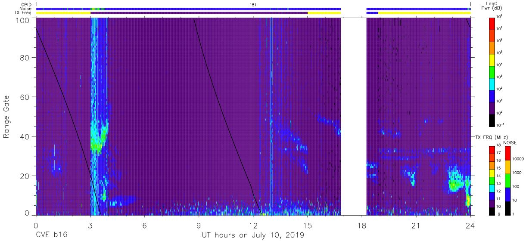Click the 18 tick label on time axis
Viewport: 529px width, 244px height.
tap(362, 225)
